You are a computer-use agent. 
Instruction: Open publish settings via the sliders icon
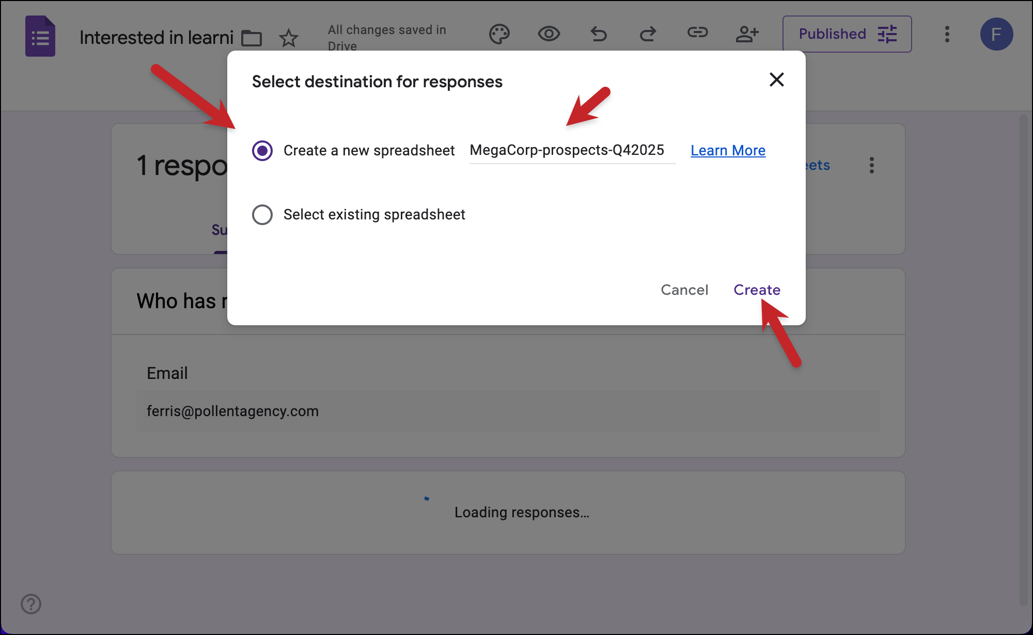887,34
